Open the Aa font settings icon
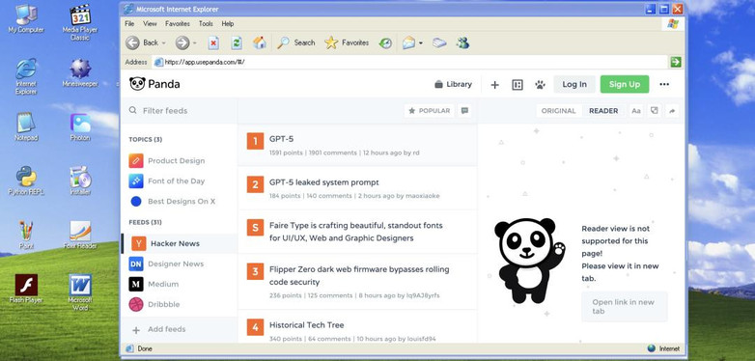This screenshot has height=361, width=755. (636, 111)
